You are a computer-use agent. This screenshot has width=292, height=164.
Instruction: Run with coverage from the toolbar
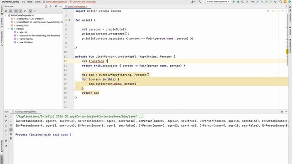242,2
